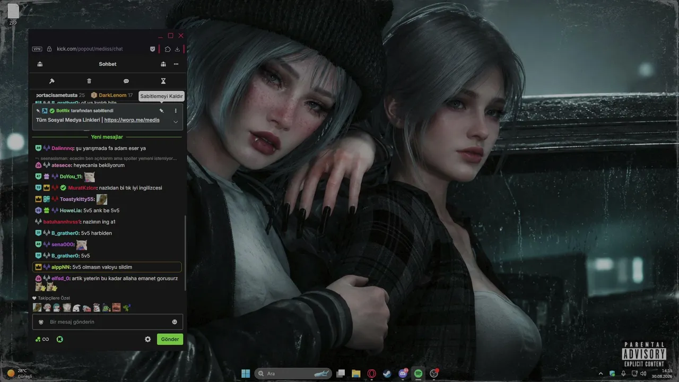The height and width of the screenshot is (382, 679).
Task: Unpin the message with the pin icon
Action: (162, 111)
